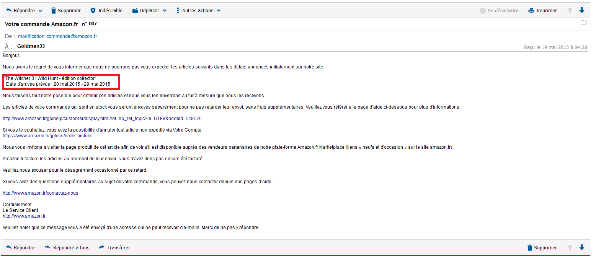Click the Se désinscrire option
This screenshot has width=596, height=257.
pyautogui.click(x=499, y=11)
